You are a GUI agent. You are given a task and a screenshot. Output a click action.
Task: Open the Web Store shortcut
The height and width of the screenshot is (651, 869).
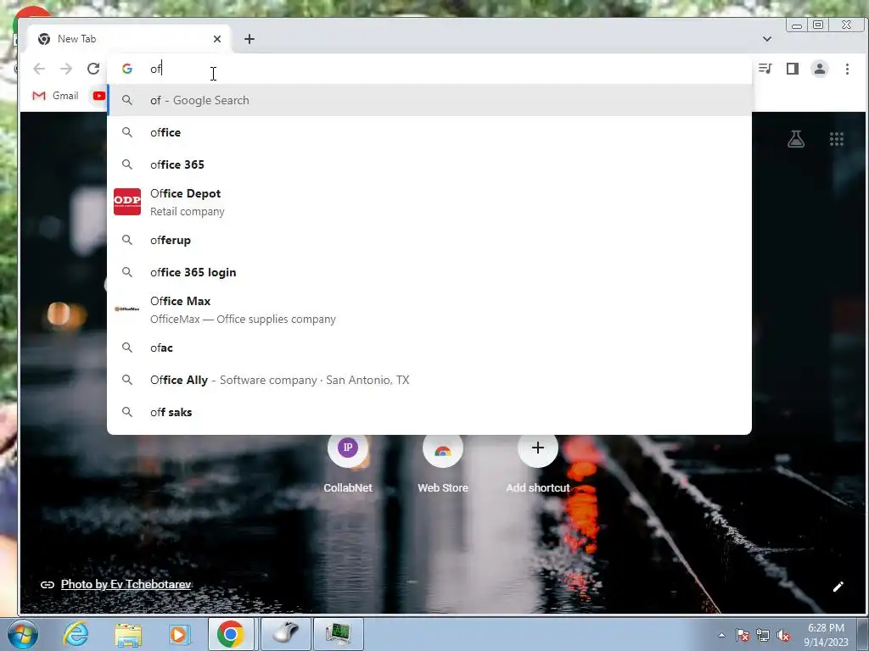tap(443, 462)
